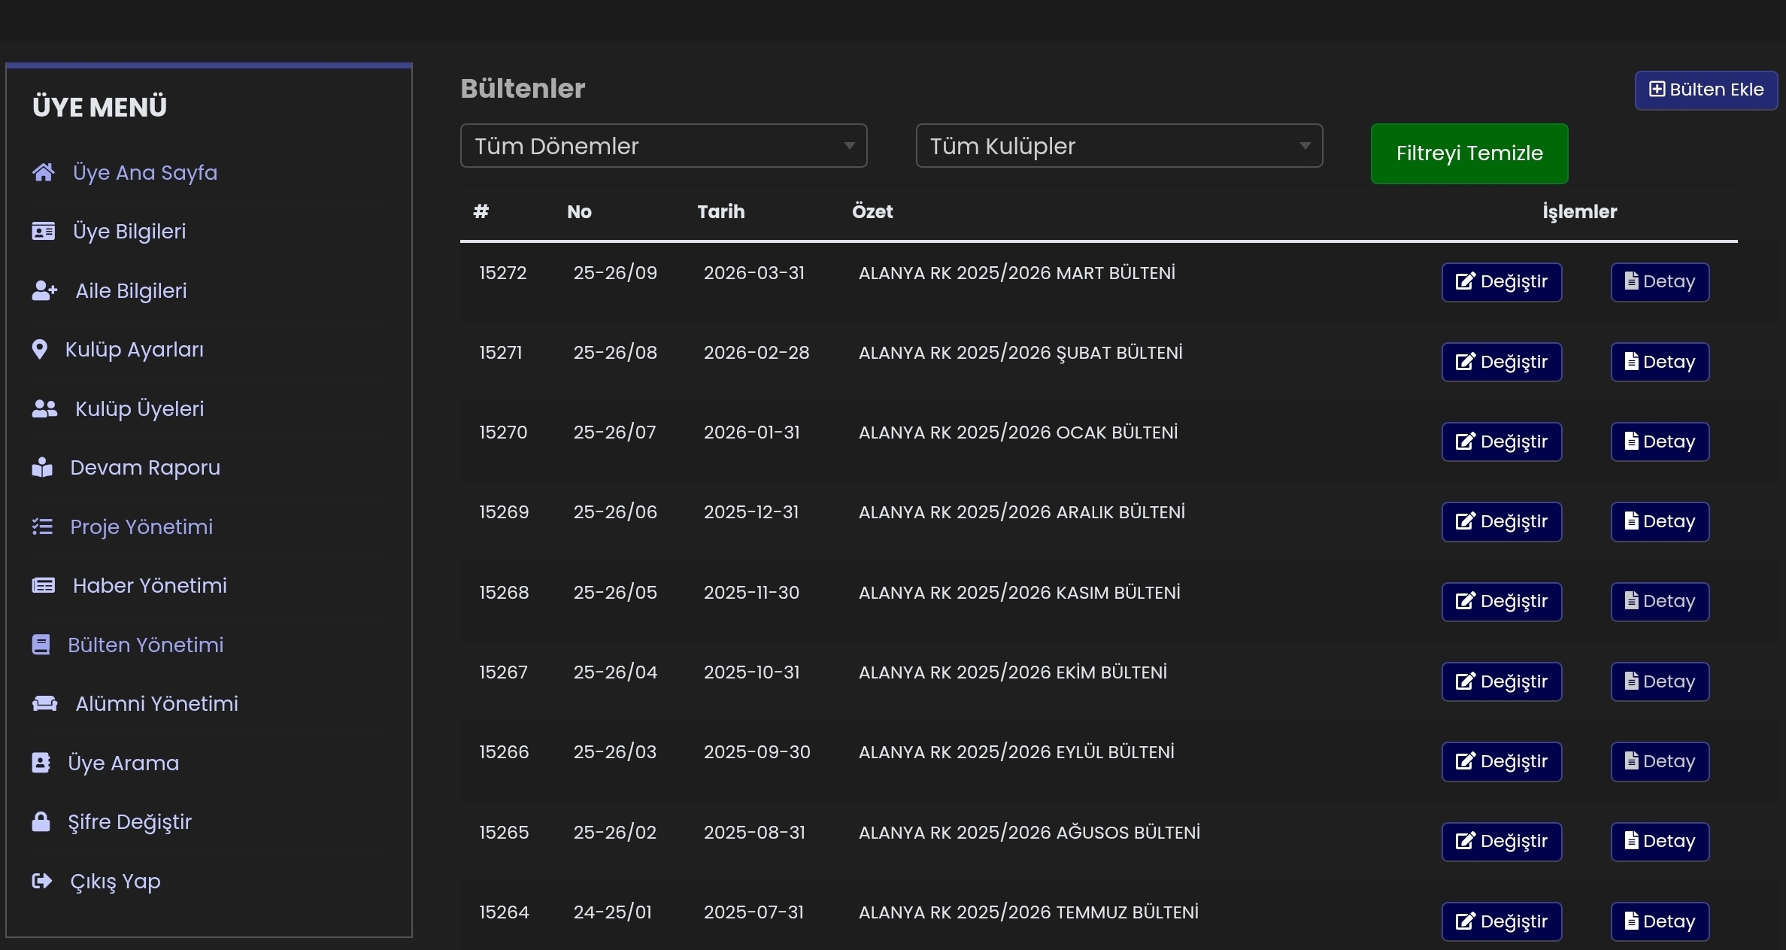
Task: Click the Bülten Ekle button
Action: 1706,90
